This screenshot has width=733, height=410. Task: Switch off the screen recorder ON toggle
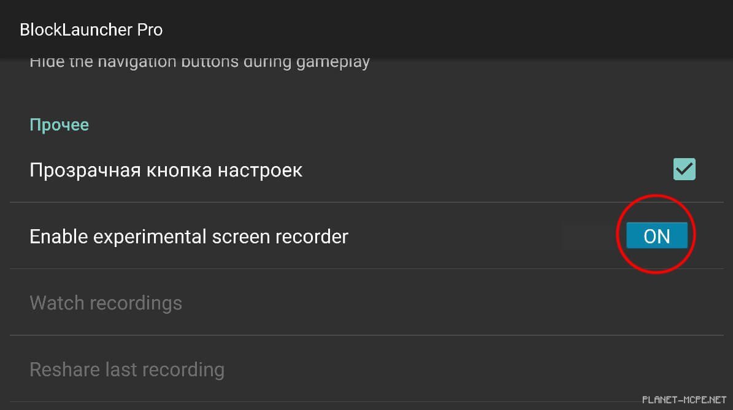coord(656,236)
